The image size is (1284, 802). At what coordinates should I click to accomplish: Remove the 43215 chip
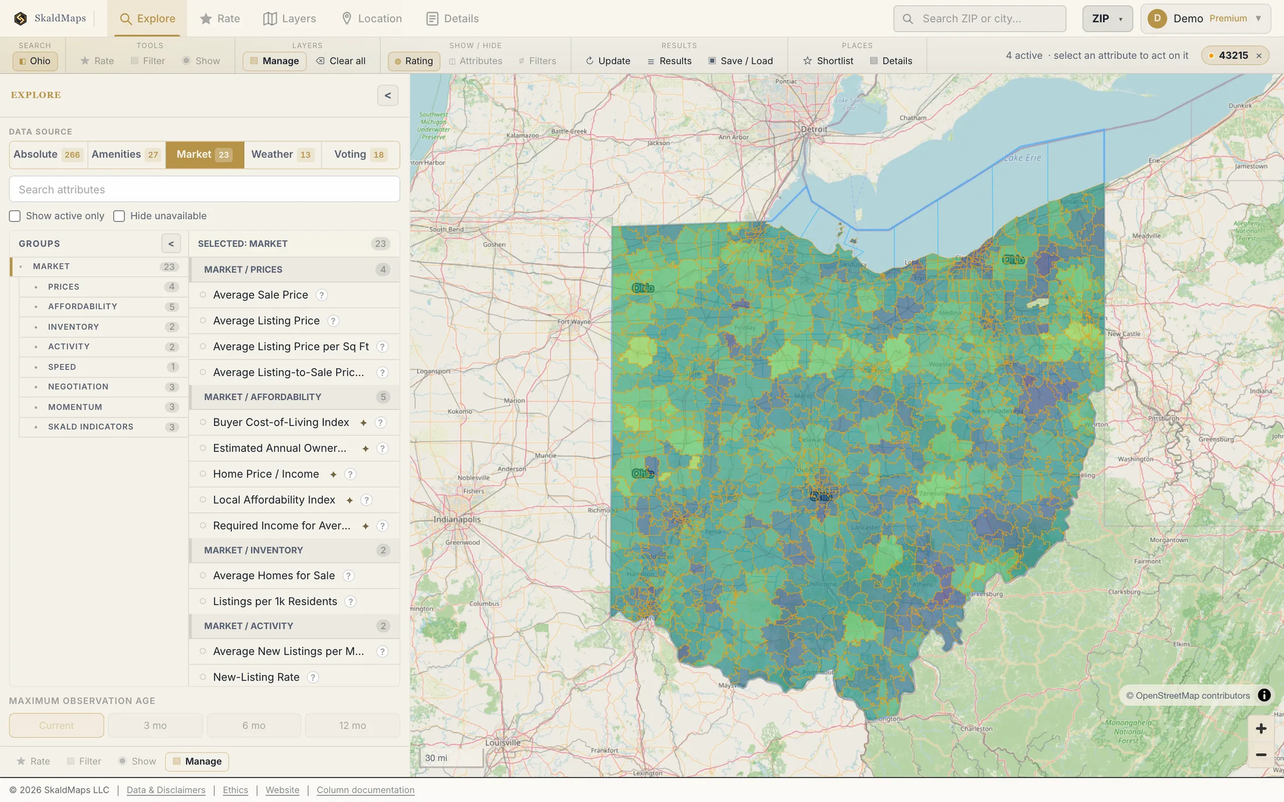pos(1259,56)
